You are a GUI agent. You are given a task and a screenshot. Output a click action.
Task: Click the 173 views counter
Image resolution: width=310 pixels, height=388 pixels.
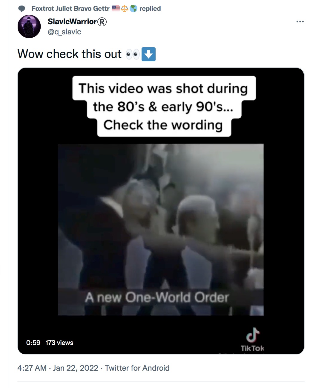pyautogui.click(x=59, y=343)
